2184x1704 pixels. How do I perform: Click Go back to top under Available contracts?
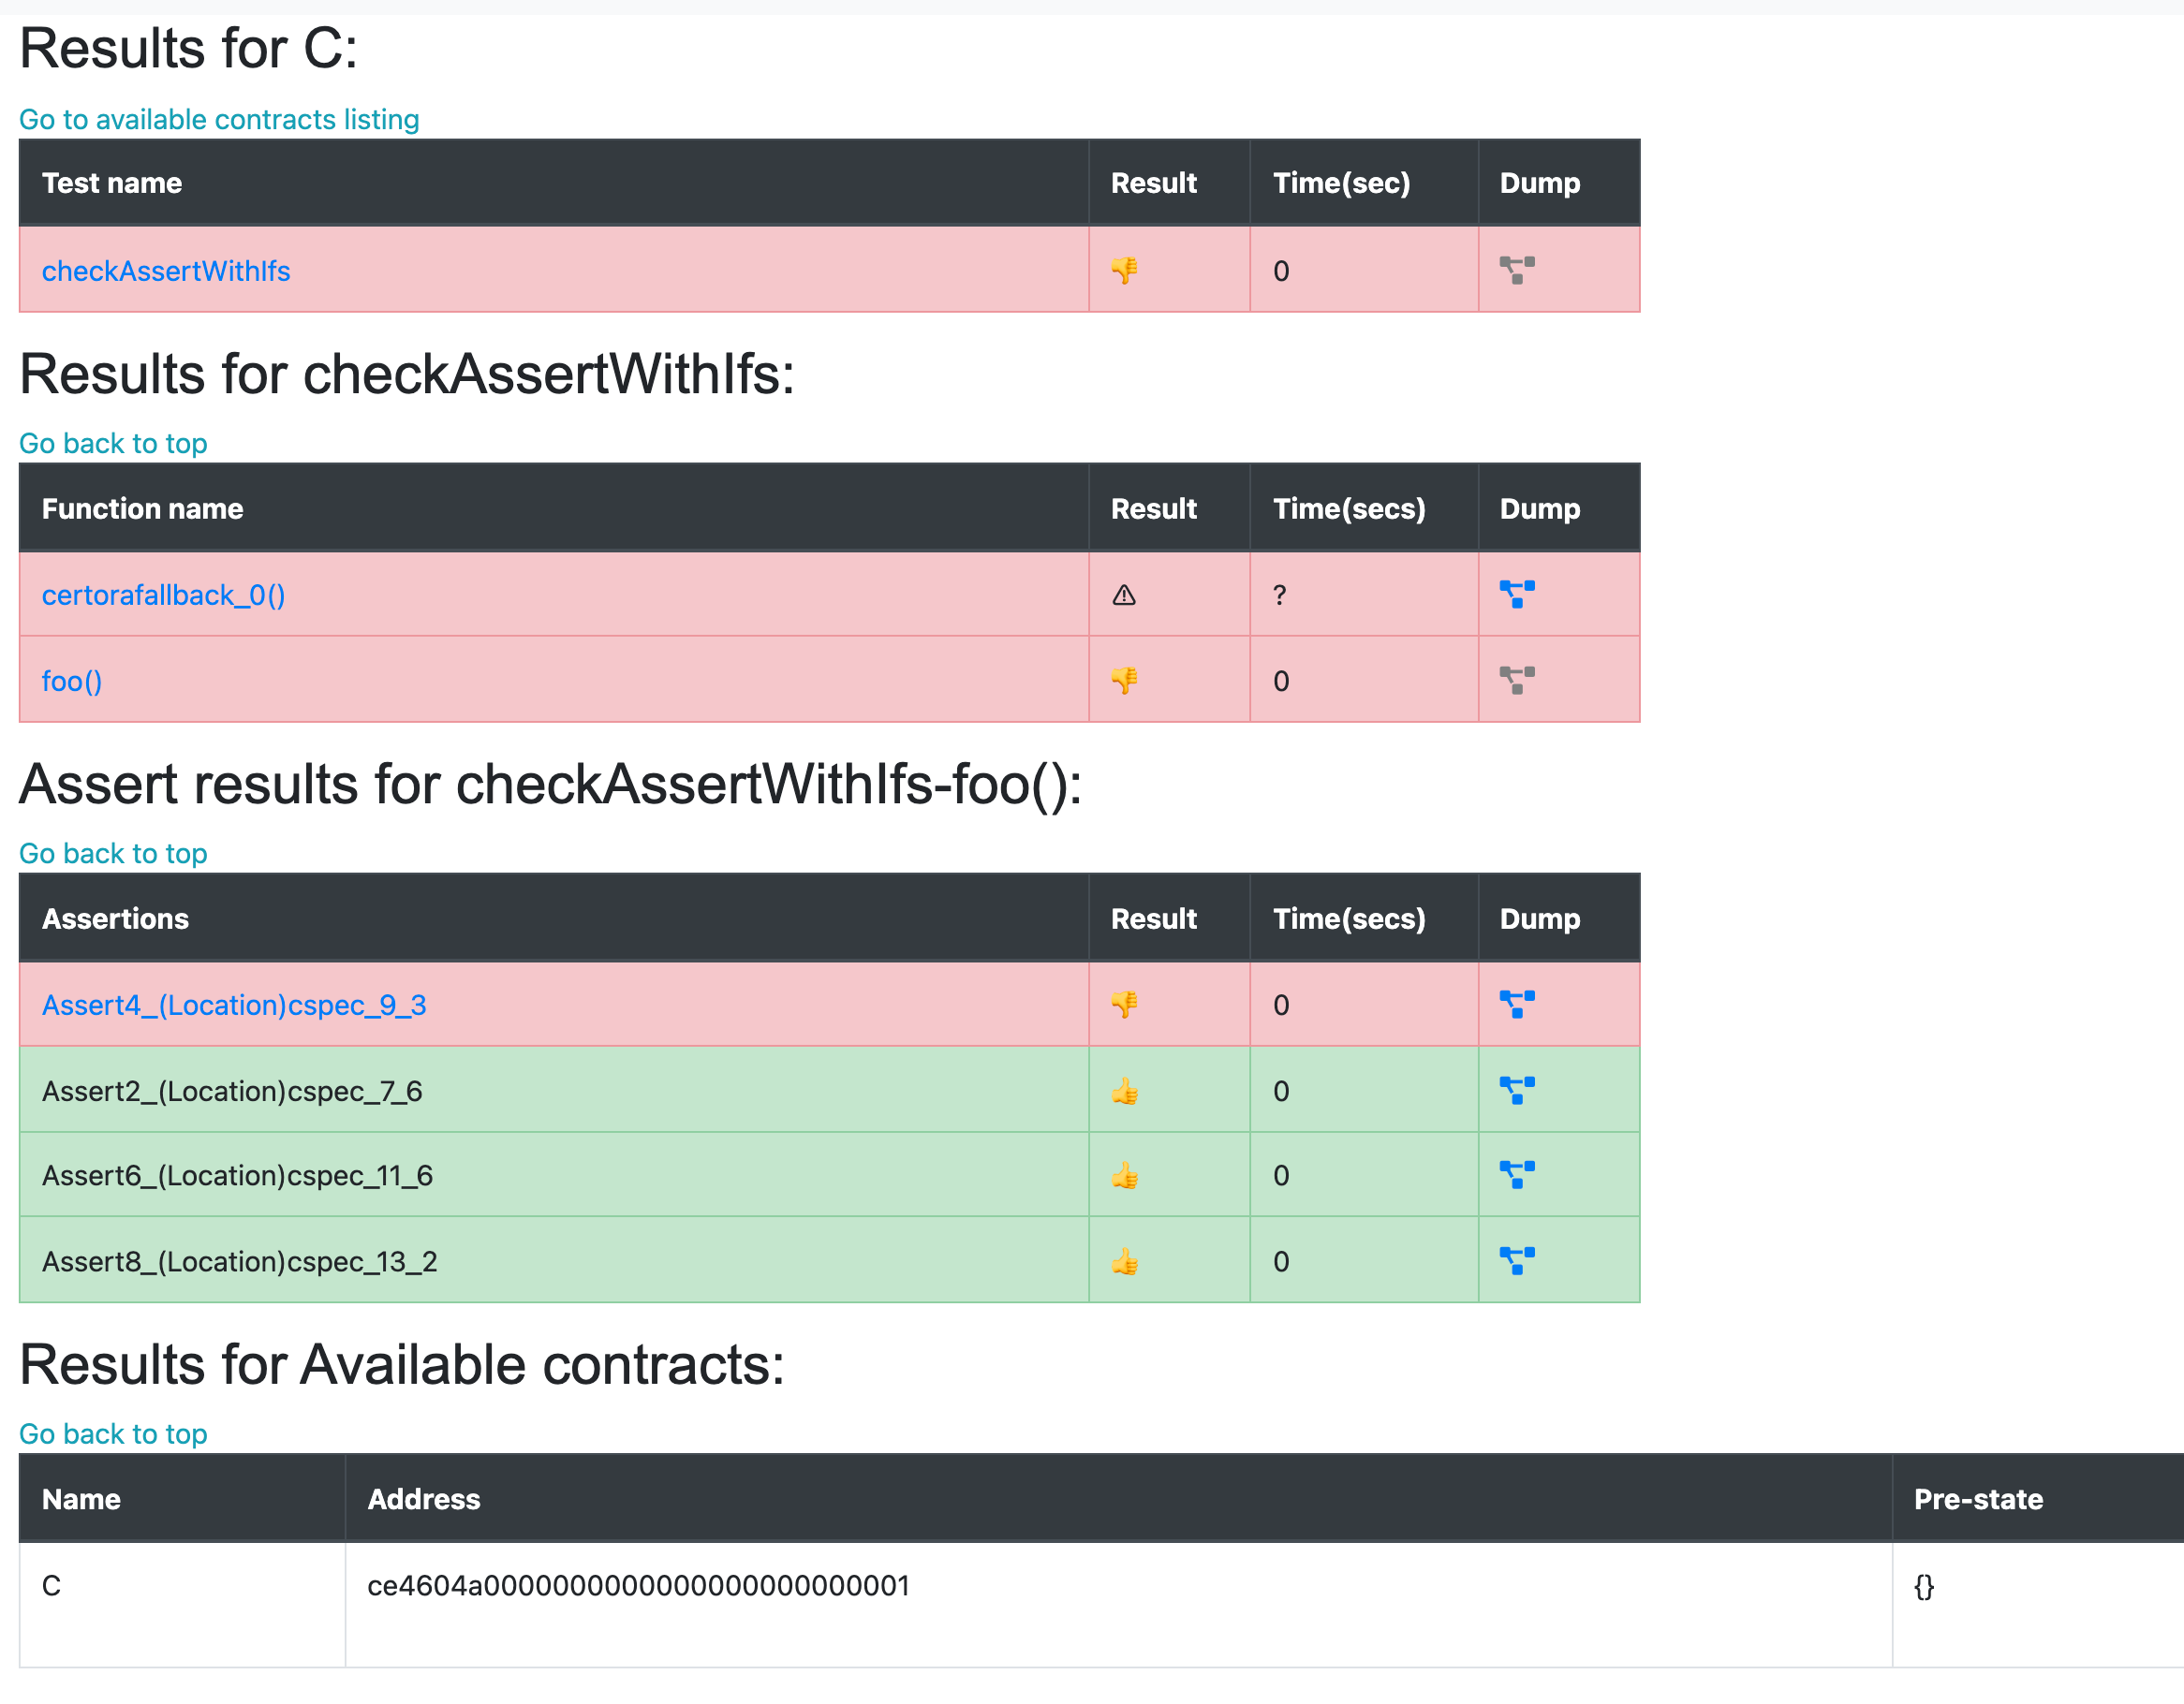[x=113, y=1433]
